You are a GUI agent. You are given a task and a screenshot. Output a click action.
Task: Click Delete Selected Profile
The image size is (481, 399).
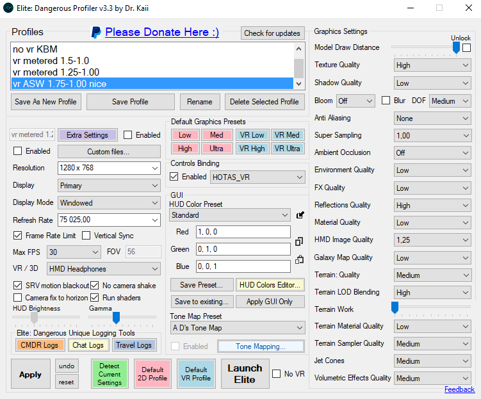tap(265, 102)
